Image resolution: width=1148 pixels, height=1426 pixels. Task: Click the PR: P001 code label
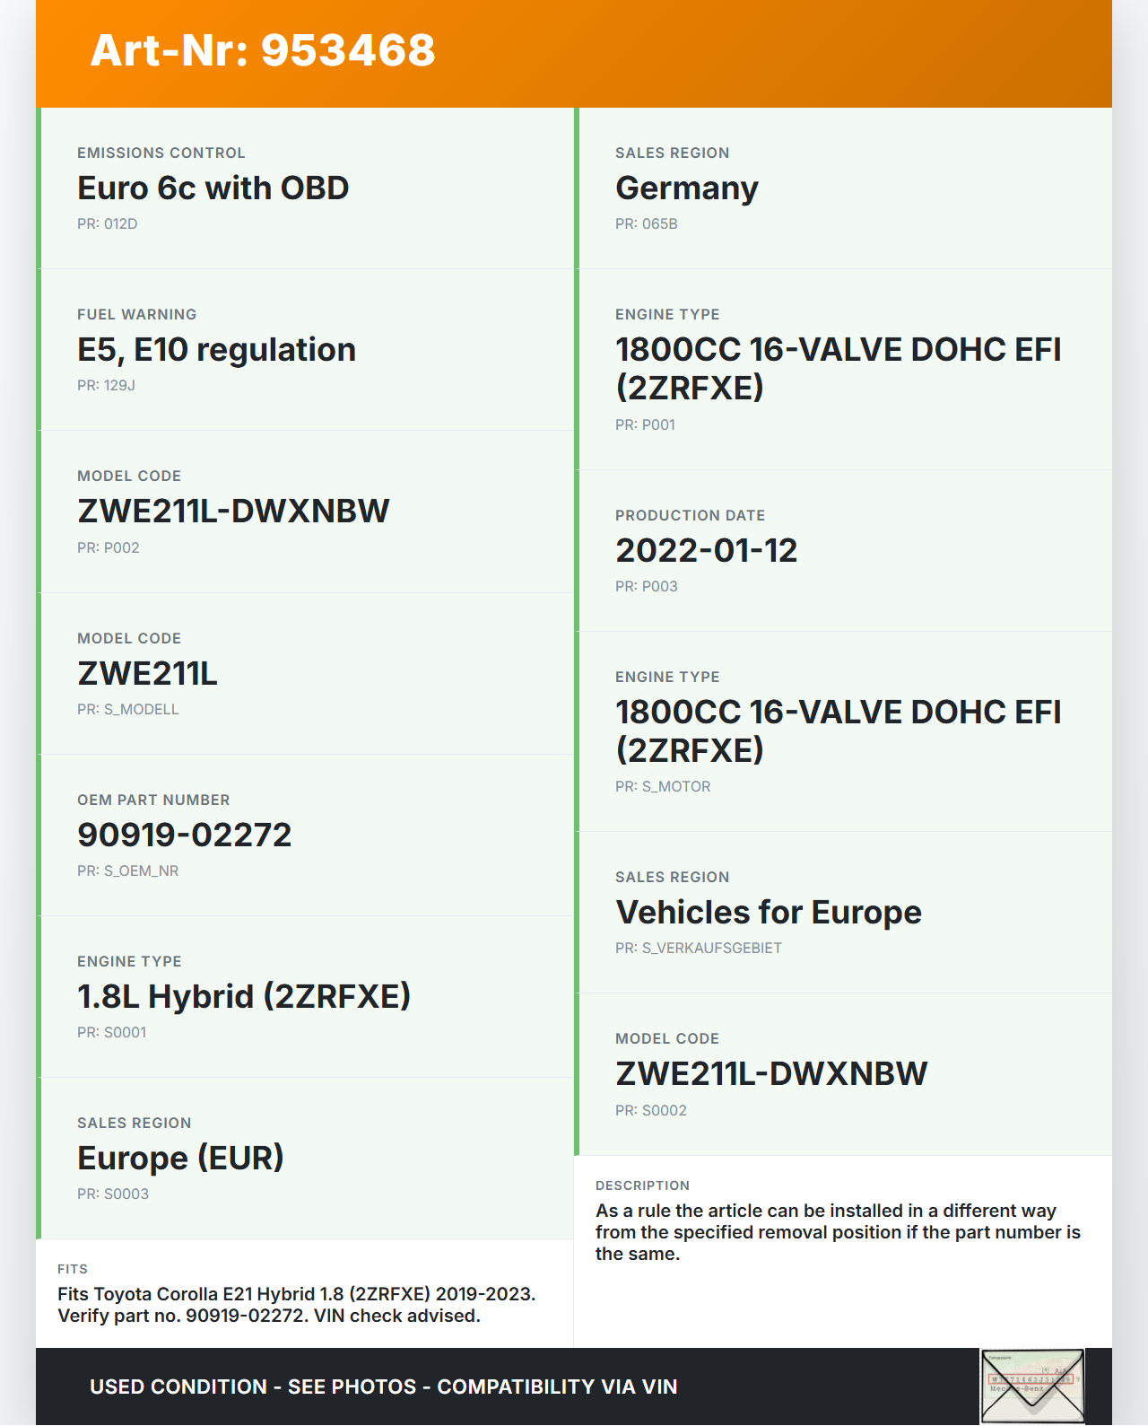645,424
